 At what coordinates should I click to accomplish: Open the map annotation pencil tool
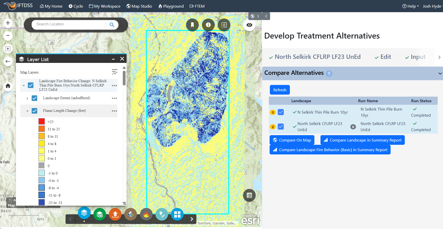(162, 214)
